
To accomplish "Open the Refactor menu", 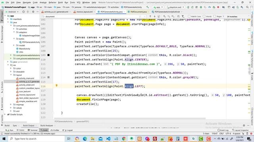I will tap(52, 2).
